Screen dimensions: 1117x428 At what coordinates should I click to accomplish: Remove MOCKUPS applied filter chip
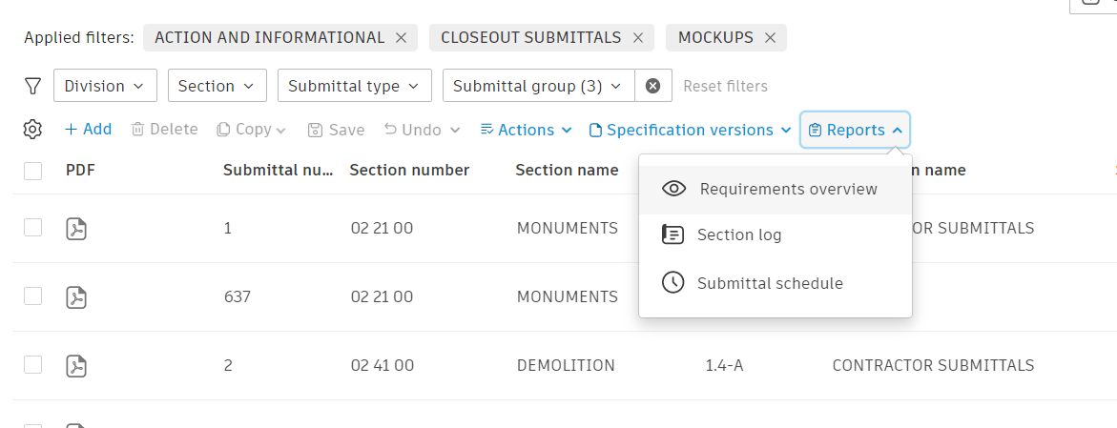click(770, 38)
